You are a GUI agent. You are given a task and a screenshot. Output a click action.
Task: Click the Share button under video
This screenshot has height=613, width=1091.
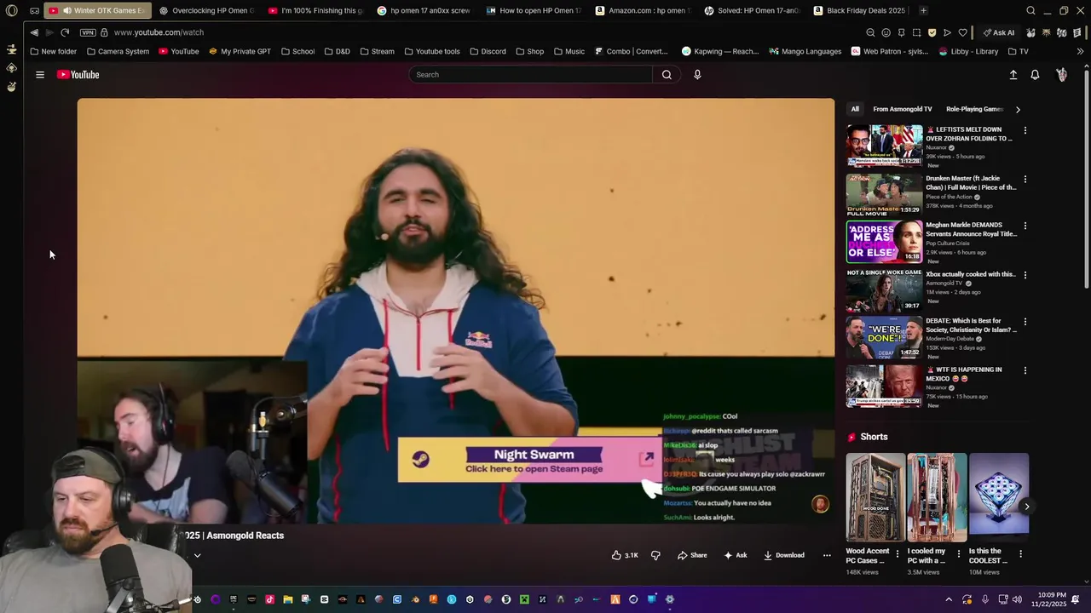(692, 555)
